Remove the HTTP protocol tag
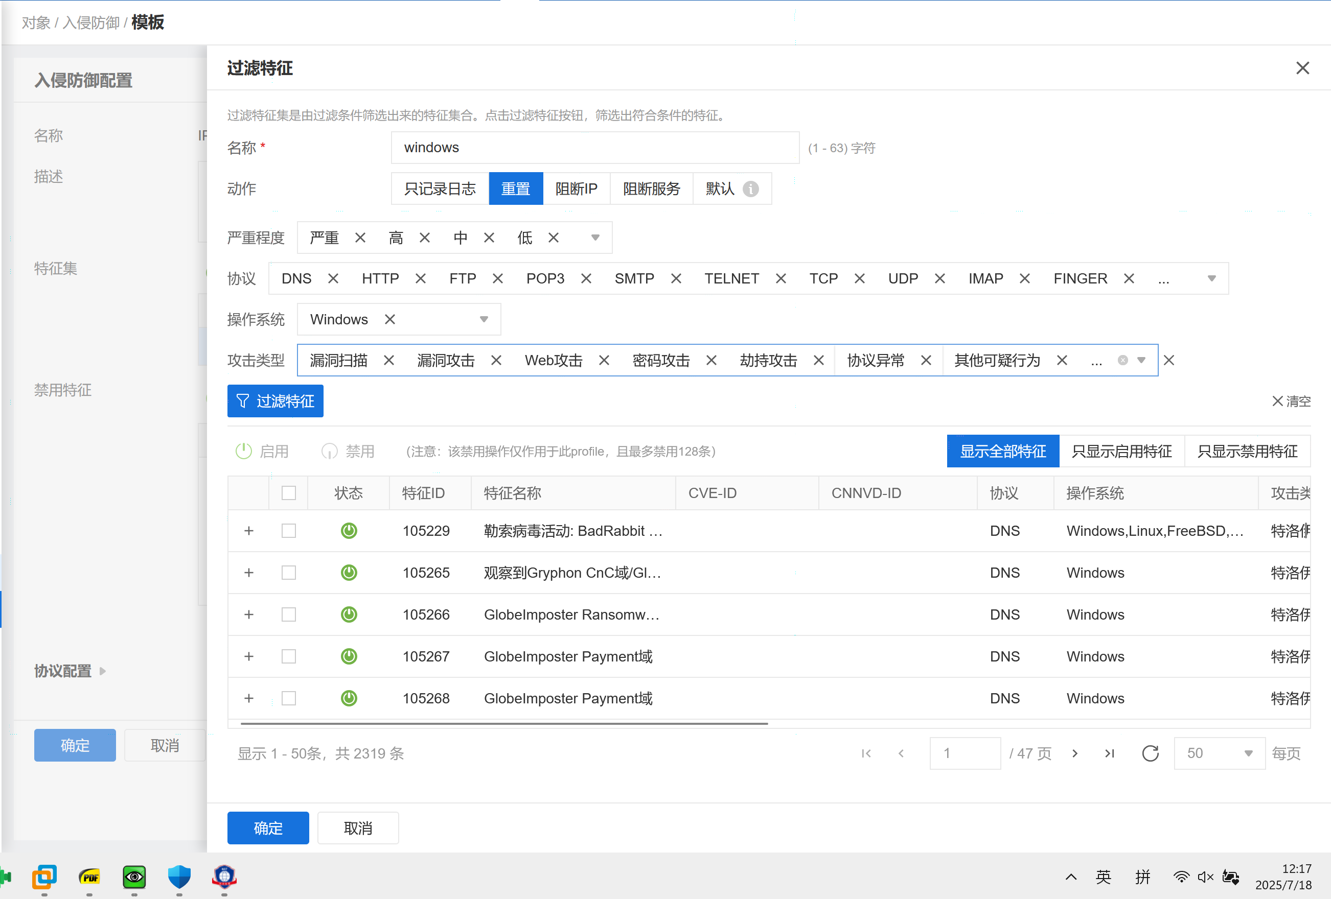This screenshot has height=899, width=1331. 420,279
